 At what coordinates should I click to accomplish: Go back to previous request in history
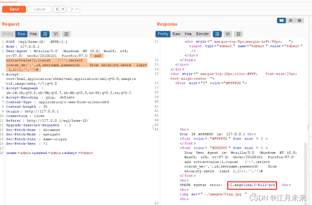(57, 9)
